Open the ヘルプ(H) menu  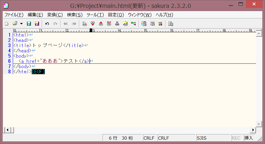(x=164, y=15)
